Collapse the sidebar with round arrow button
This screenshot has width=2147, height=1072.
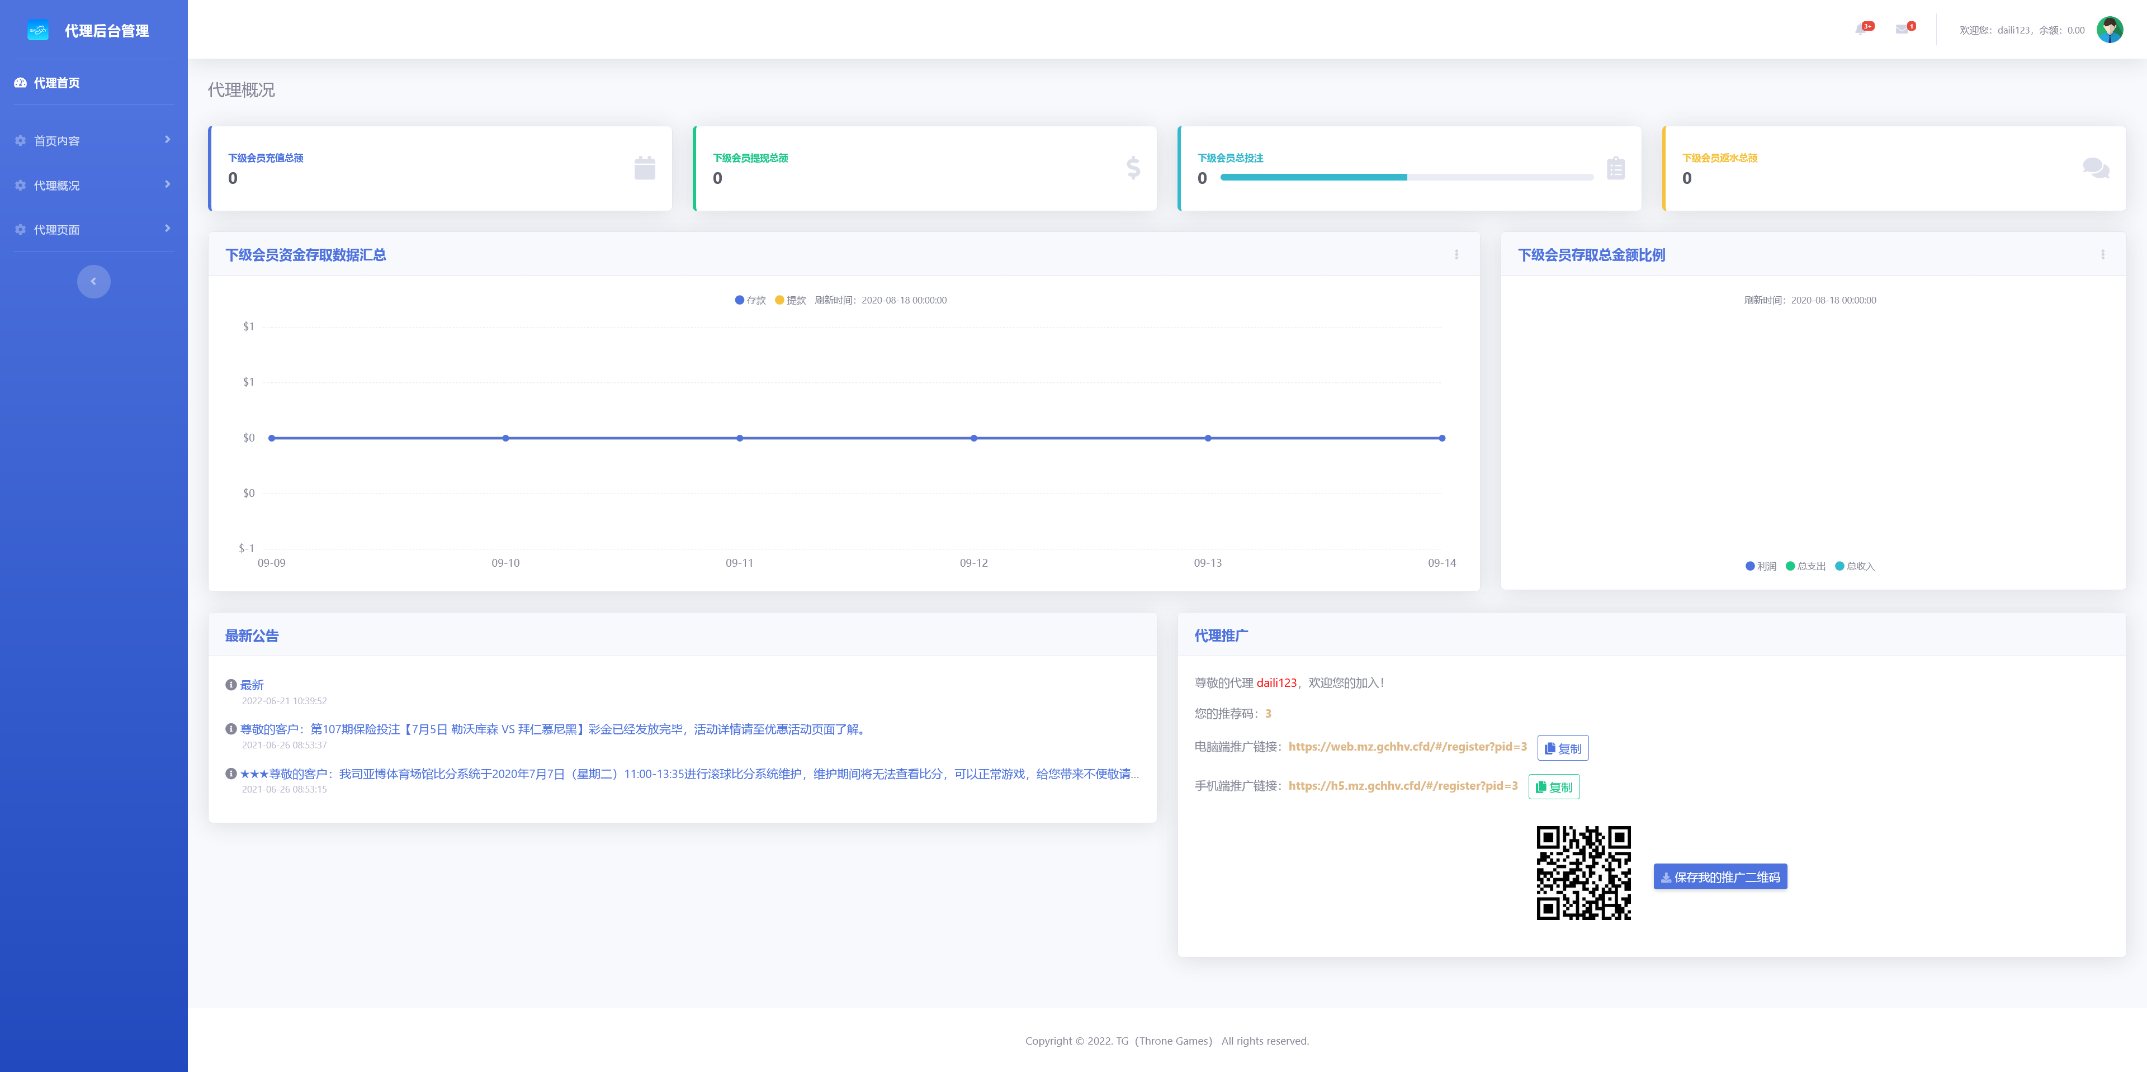tap(93, 282)
